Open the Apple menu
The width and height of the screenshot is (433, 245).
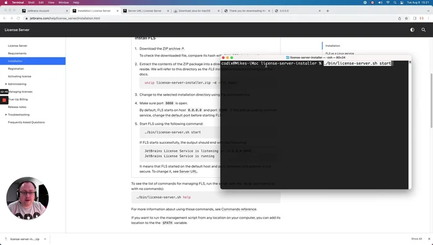(x=6, y=2)
